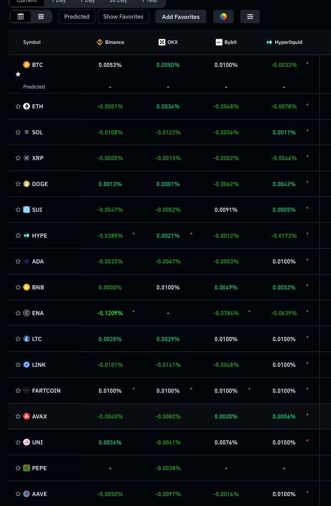
Task: Favorite ETH with the star
Action: pos(18,106)
